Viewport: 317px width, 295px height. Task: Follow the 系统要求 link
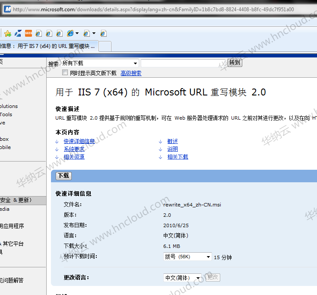pyautogui.click(x=74, y=149)
